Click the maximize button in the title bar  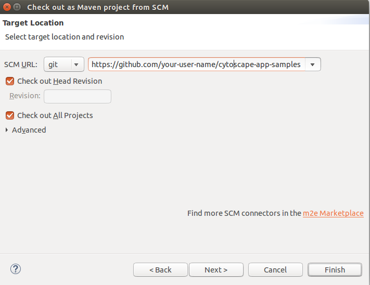[x=17, y=7]
